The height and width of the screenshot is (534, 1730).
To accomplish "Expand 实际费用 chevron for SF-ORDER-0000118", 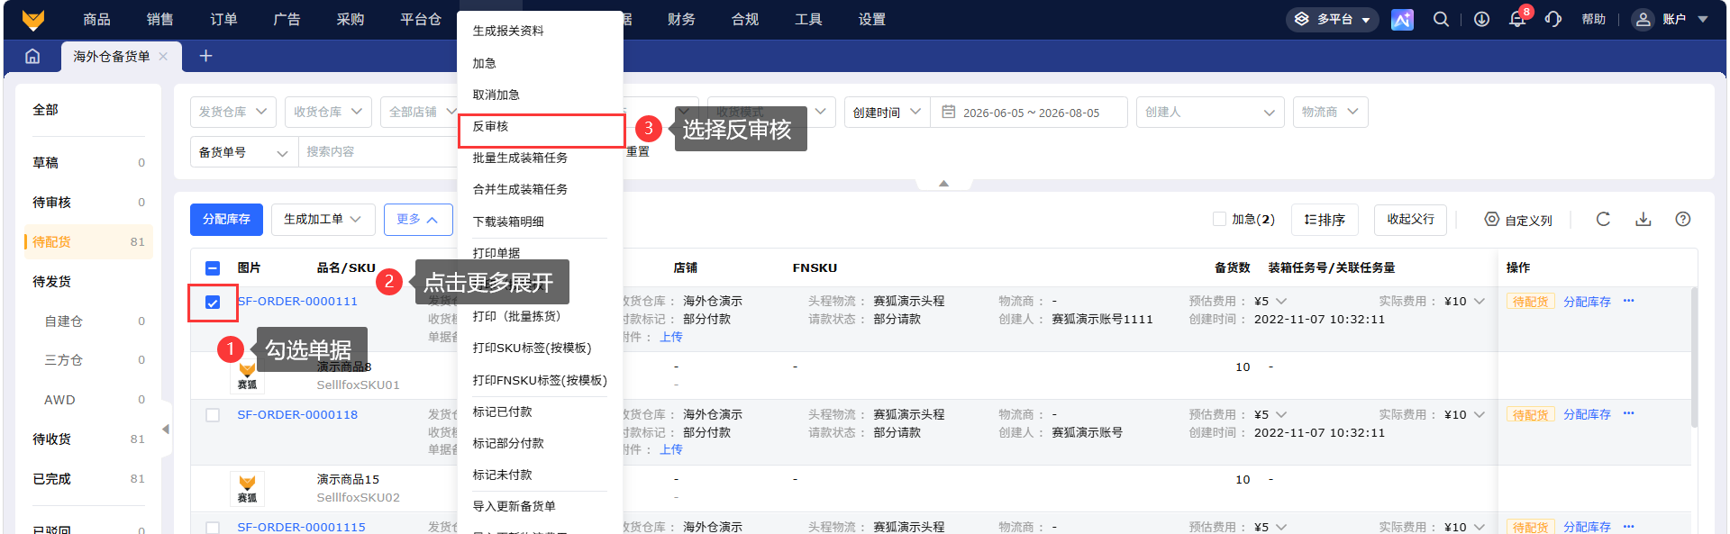I will (x=1480, y=414).
